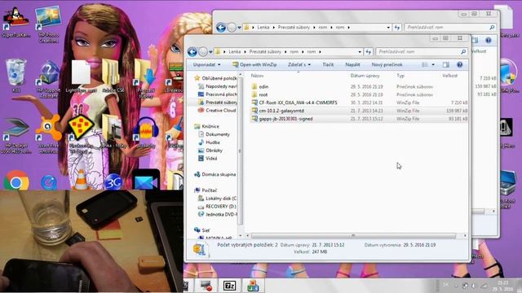Image resolution: width=522 pixels, height=293 pixels.
Task: Click the Back arrow in the rear window
Action: (221, 27)
